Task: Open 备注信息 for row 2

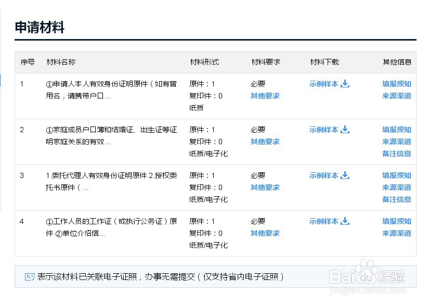Action: point(397,154)
